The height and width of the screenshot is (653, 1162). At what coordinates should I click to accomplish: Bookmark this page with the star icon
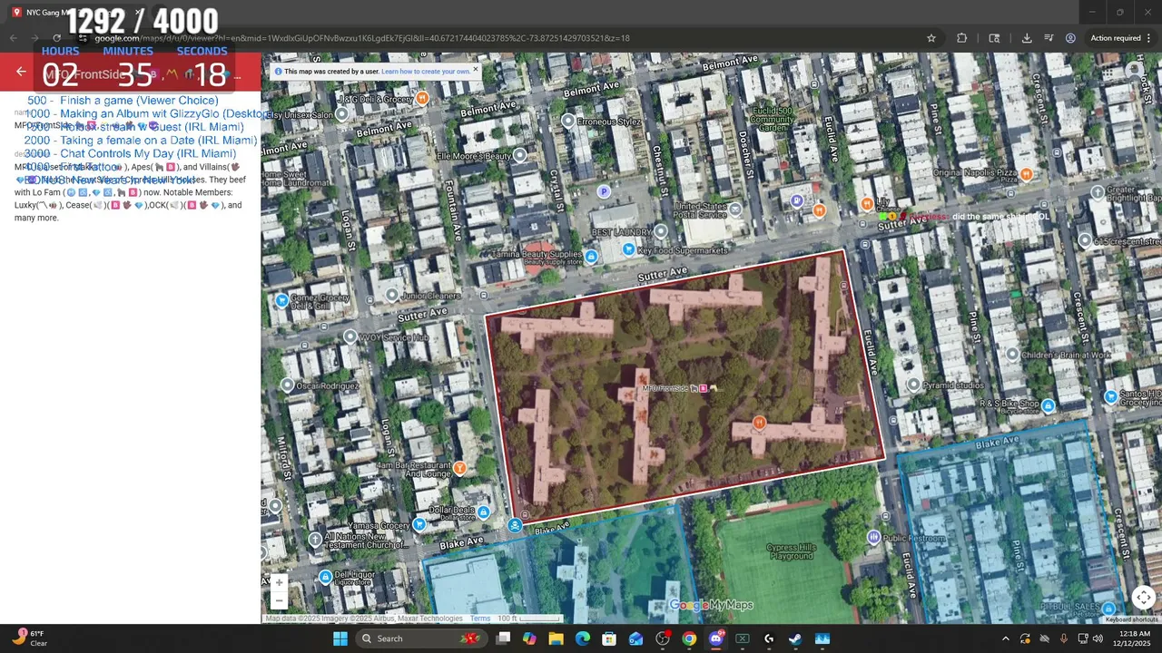pos(931,38)
